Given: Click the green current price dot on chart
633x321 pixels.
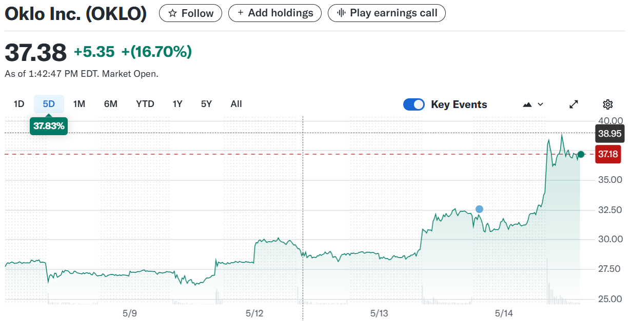Looking at the screenshot, I should point(581,154).
